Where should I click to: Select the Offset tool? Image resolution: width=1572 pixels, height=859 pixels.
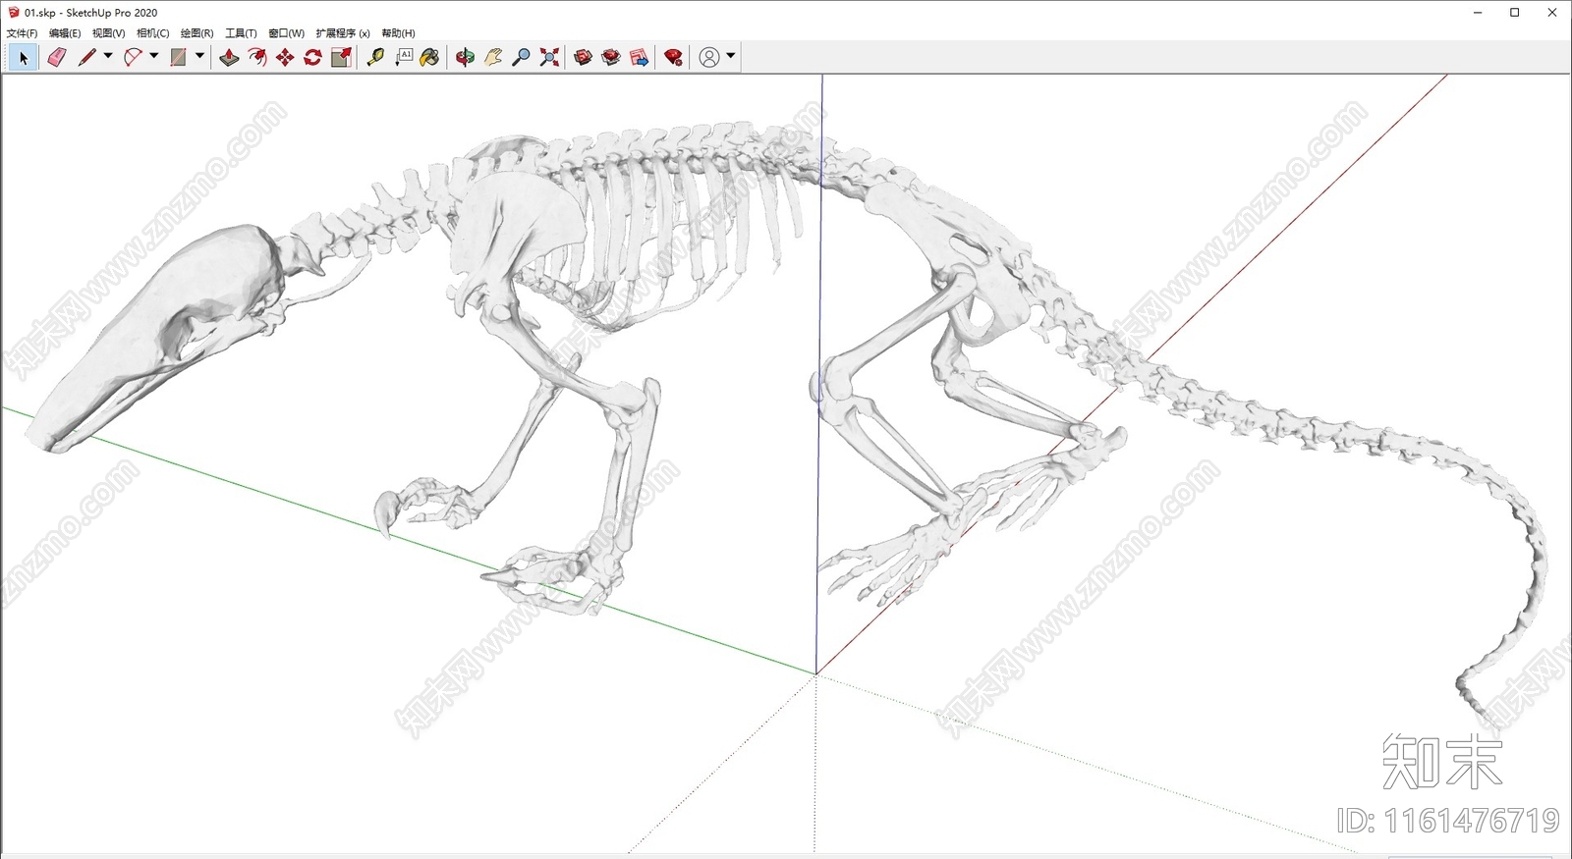coord(257,58)
